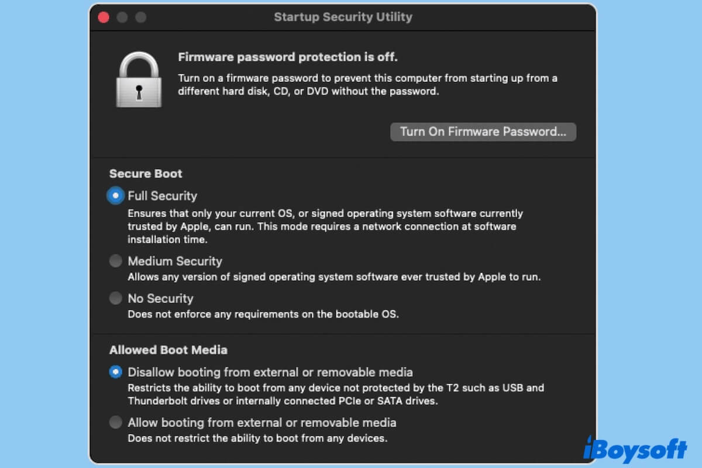Viewport: 702px width, 468px height.
Task: Click the Startup Security Utility title
Action: [343, 17]
